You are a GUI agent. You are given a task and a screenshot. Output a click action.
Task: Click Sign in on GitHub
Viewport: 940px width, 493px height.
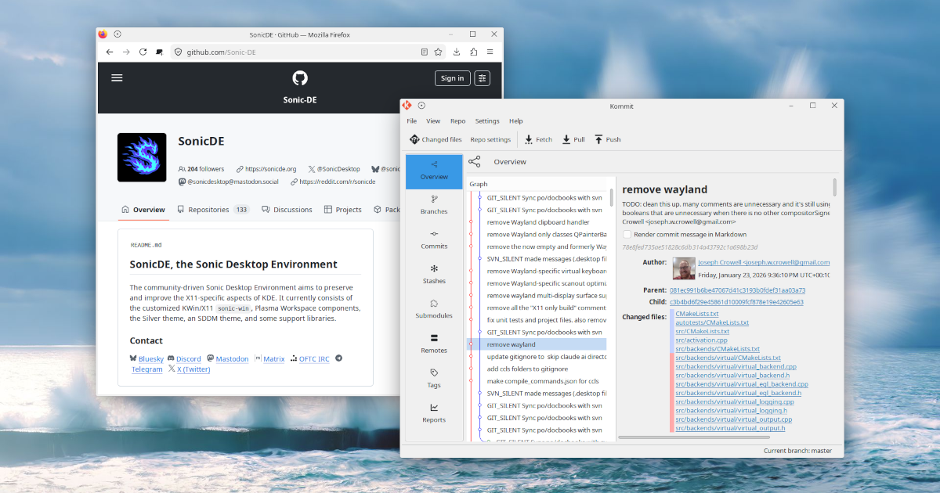click(x=452, y=77)
